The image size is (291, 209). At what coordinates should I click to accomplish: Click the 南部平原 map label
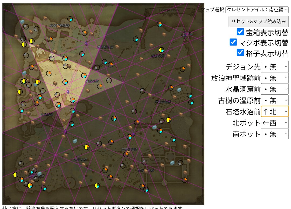point(158,56)
